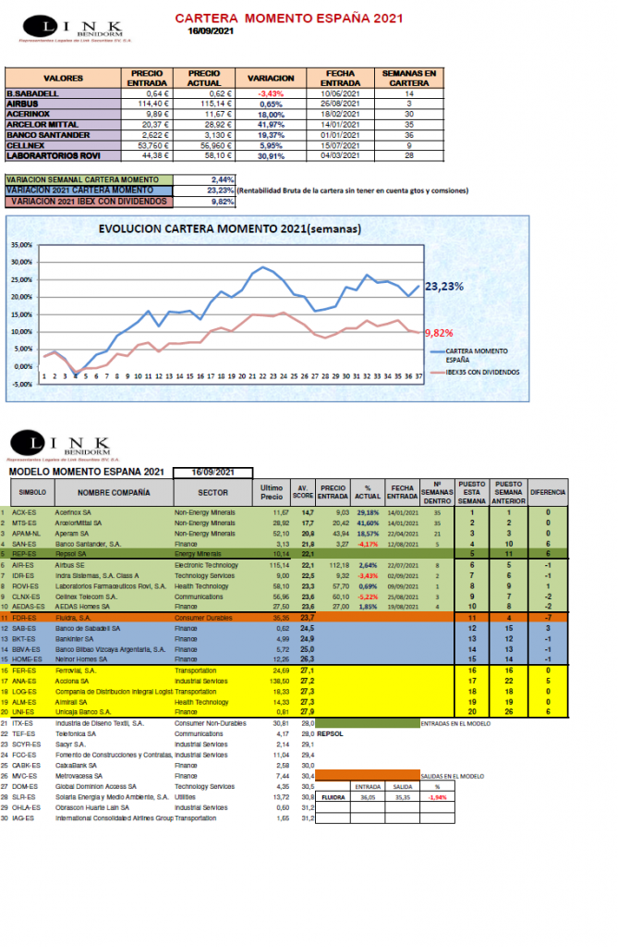Select the date cell 16/09/2021 in the model header
Viewport: 618px width, 947px height.
(212, 472)
